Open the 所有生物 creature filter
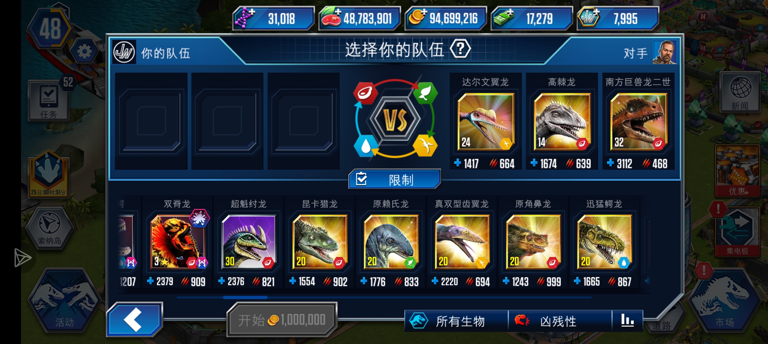This screenshot has height=344, width=768. 456,321
